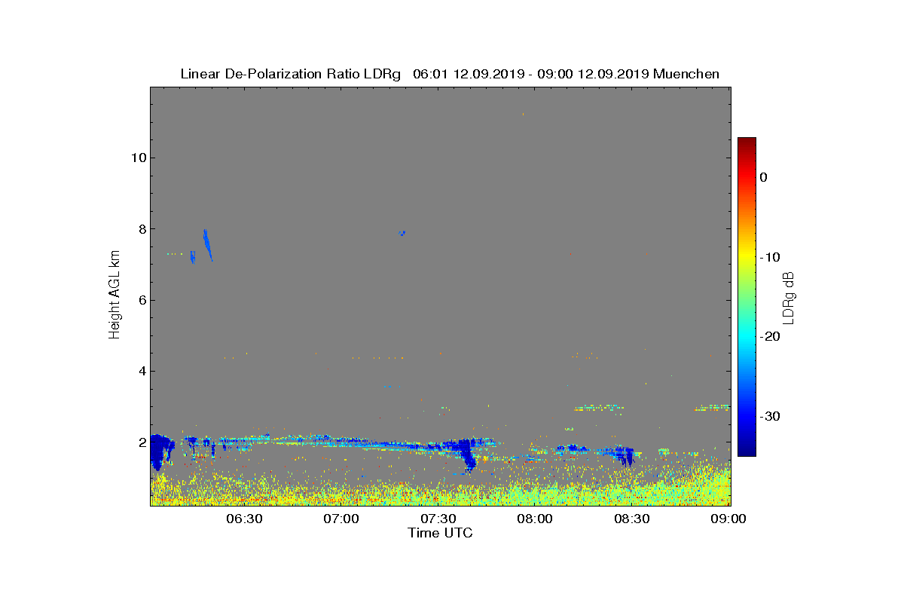This screenshot has height=603, width=904.
Task: Click the colorbar value -10
Action: 769,257
